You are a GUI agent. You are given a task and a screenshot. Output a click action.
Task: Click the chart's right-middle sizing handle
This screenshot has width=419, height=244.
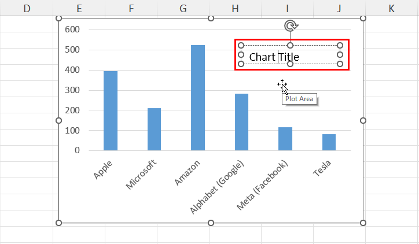point(363,121)
